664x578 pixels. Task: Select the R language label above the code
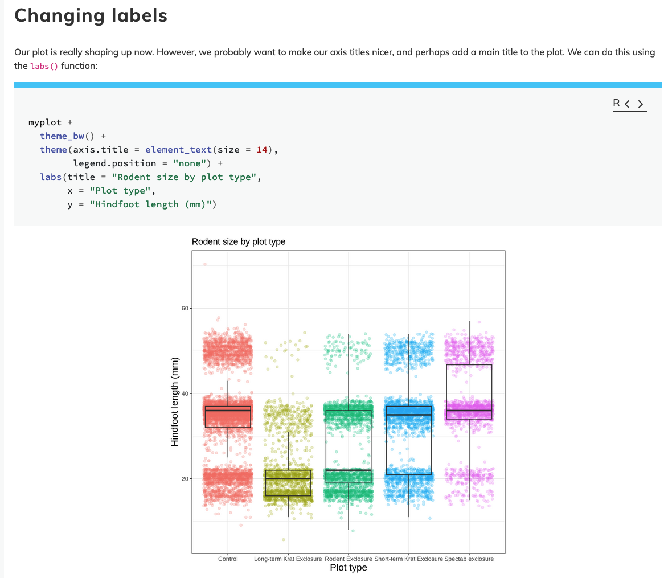tap(616, 103)
